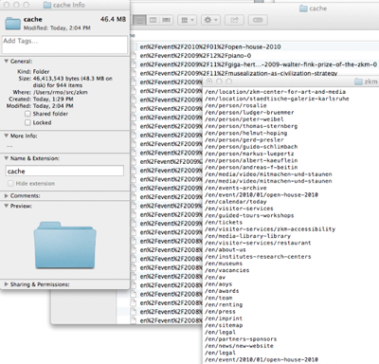Open the item arrangement dropdown in toolbar

coord(188,20)
